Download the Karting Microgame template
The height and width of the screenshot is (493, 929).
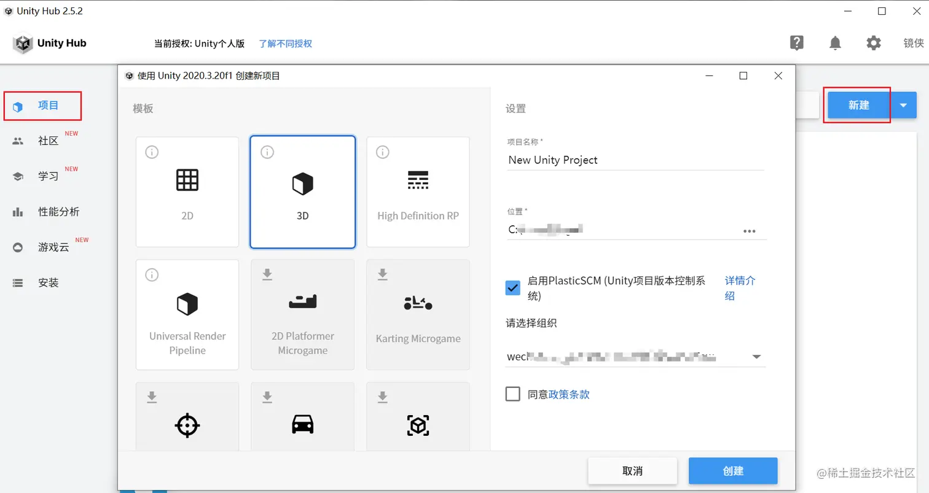[383, 274]
